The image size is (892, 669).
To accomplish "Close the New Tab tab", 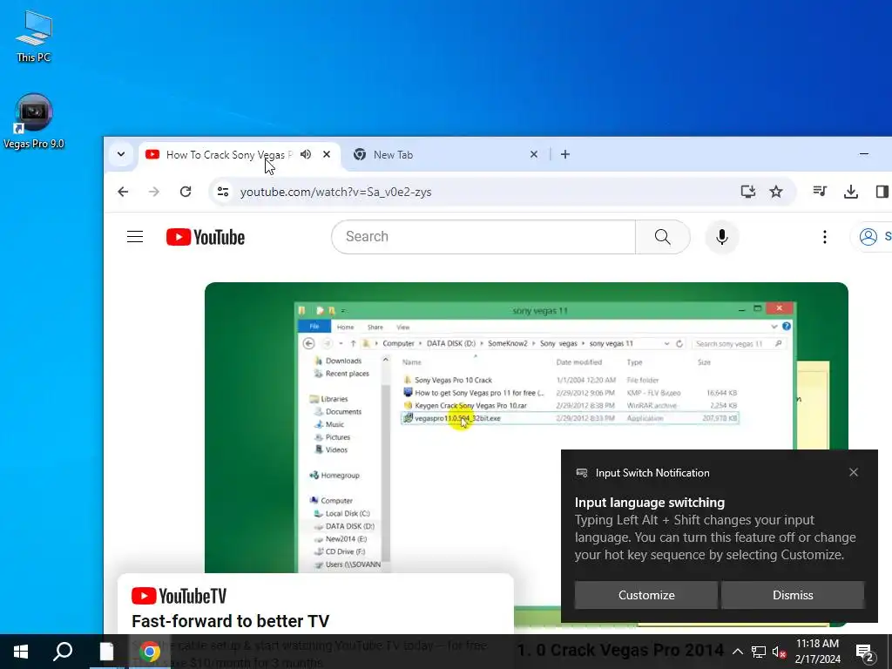I will tap(534, 154).
